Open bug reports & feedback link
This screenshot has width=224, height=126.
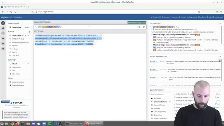pyautogui.click(x=196, y=17)
